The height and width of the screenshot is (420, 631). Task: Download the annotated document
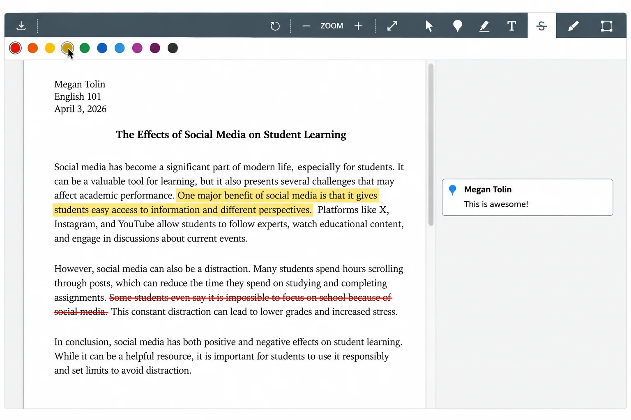(x=21, y=26)
